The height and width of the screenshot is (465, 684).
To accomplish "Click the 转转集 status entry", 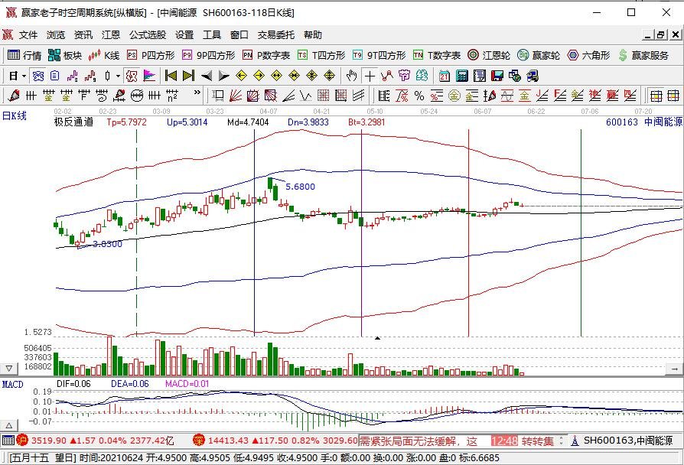I will pos(537,441).
